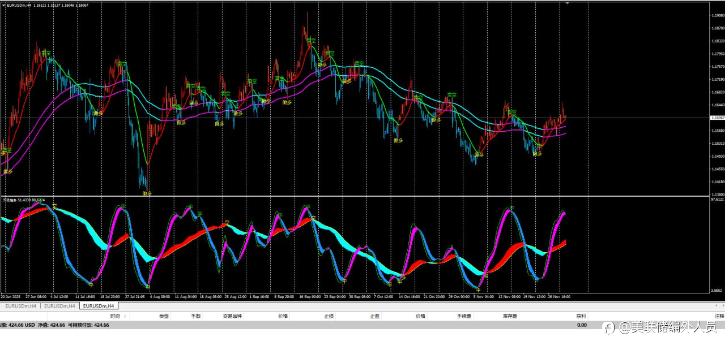725x350 pixels.
Task: Click the 做多 signal at the lowest price trough
Action: pyautogui.click(x=147, y=193)
